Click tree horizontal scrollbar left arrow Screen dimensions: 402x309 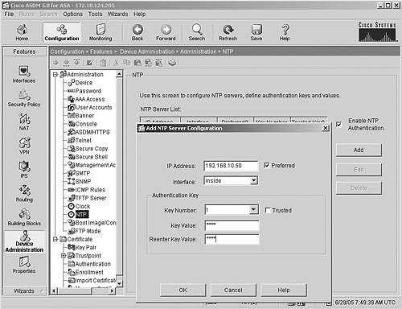(54, 290)
